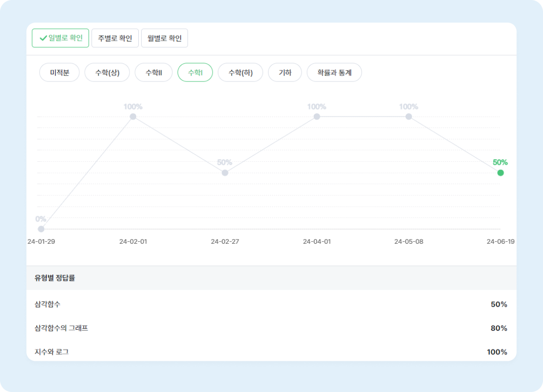Select the 삼각함수의 그래프 accuracy row

pyautogui.click(x=271, y=328)
